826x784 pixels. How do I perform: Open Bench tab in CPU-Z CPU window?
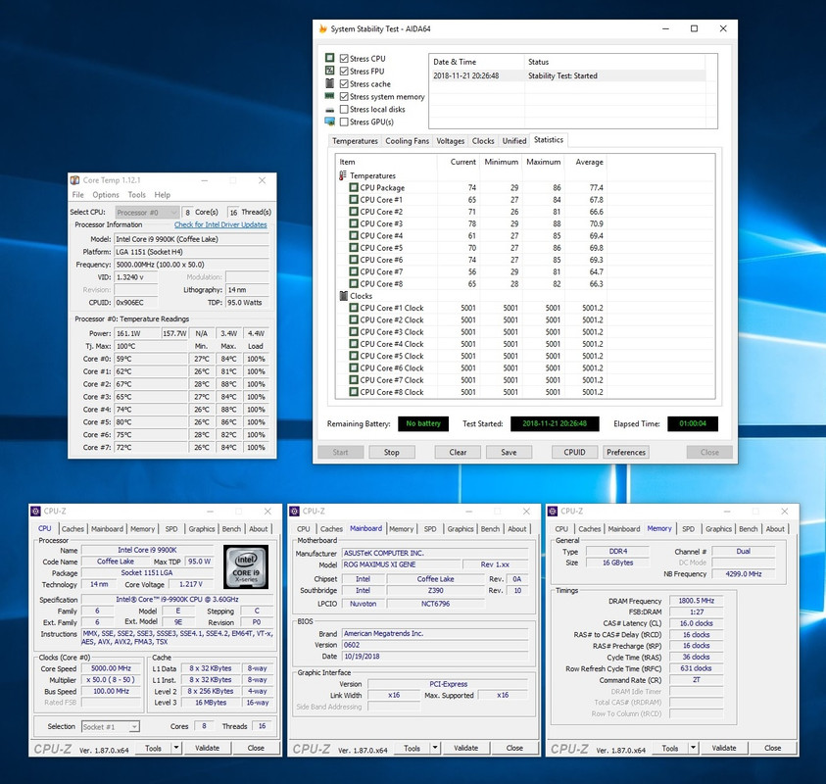(x=231, y=529)
